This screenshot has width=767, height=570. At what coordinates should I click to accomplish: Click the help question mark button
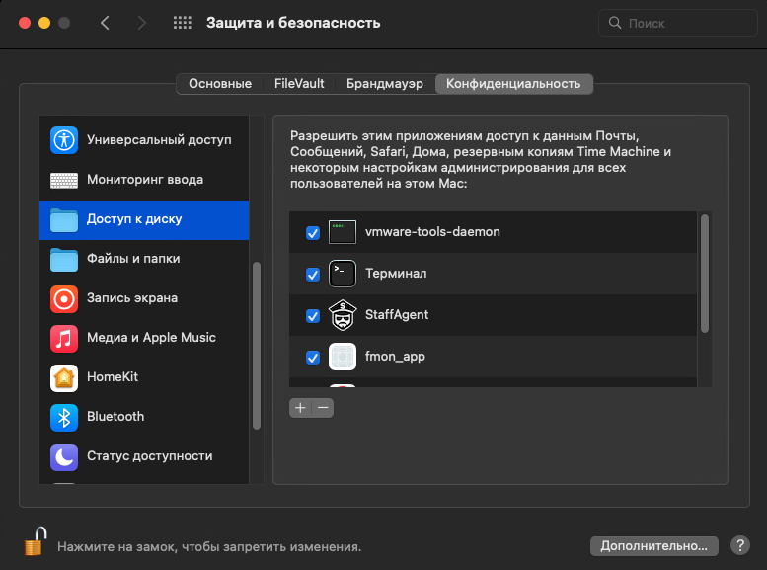point(739,545)
